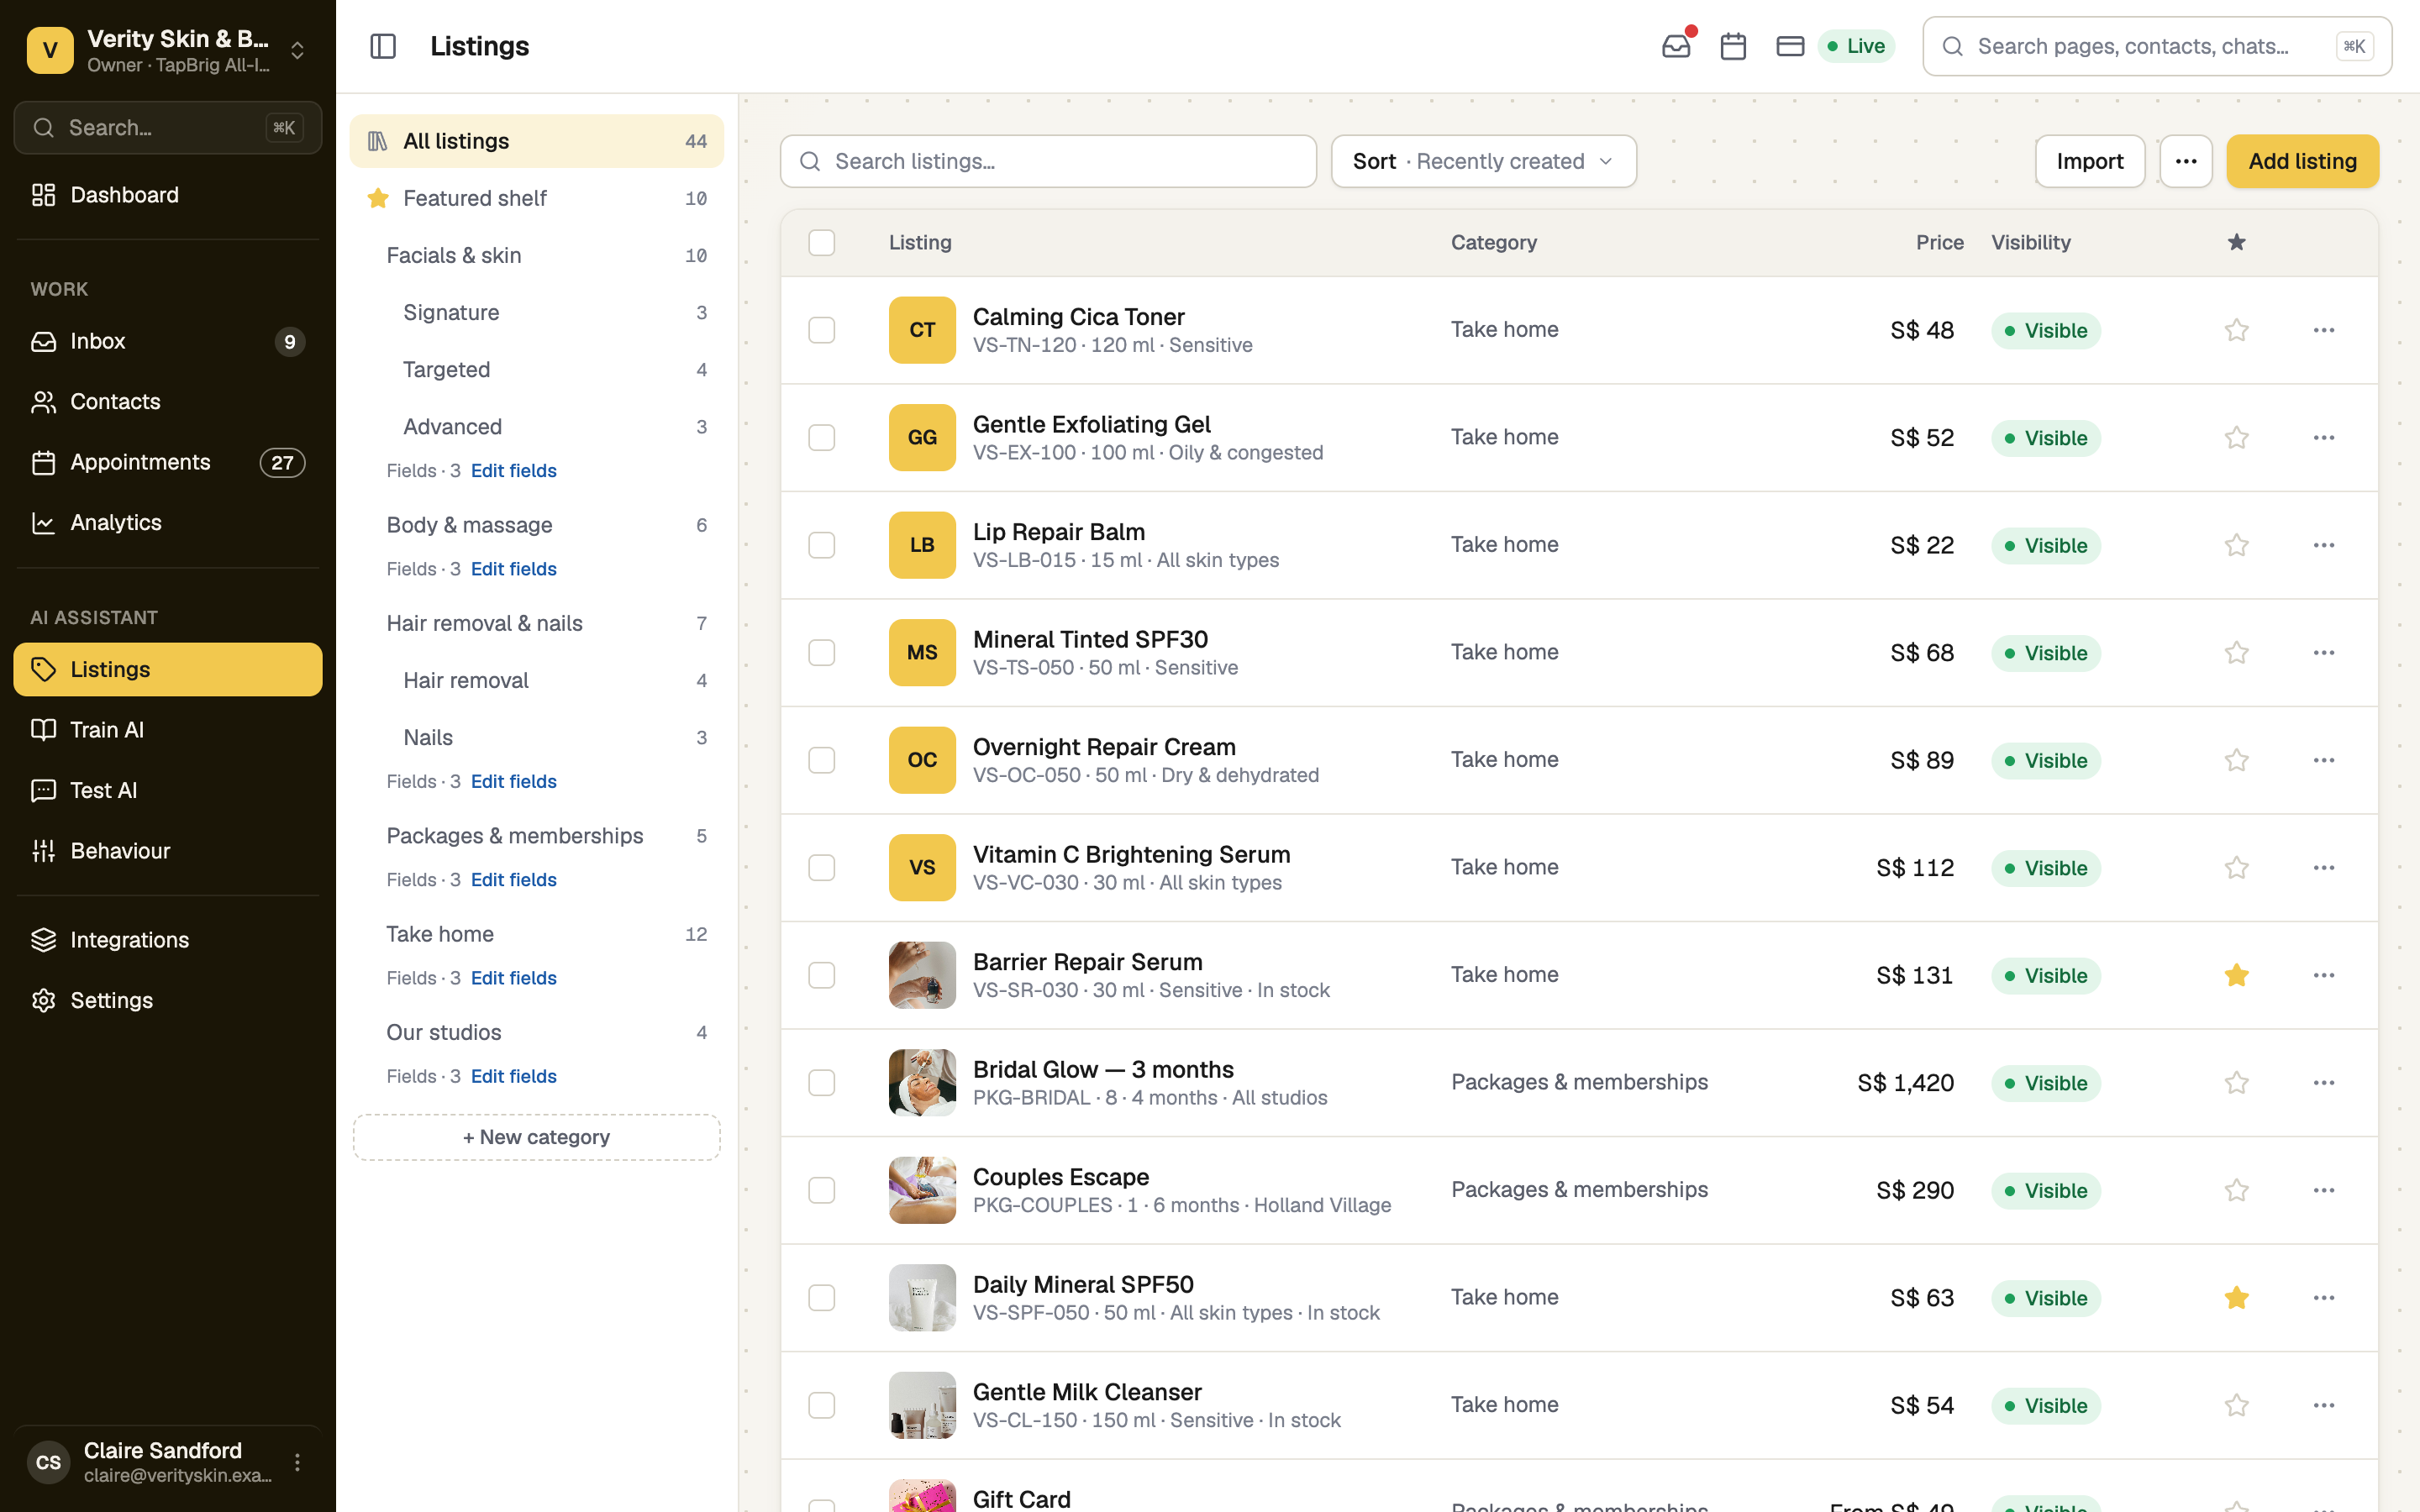The image size is (2420, 1512).
Task: Open the inbox notifications icon in header
Action: 1676,46
